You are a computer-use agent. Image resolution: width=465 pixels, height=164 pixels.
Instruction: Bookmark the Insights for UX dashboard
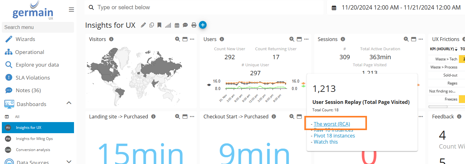pyautogui.click(x=159, y=25)
